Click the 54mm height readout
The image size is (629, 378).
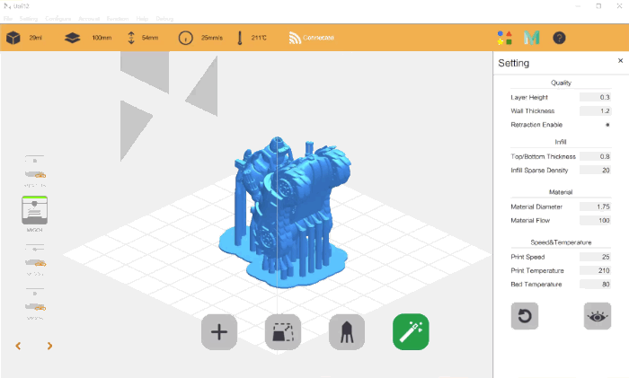click(150, 38)
